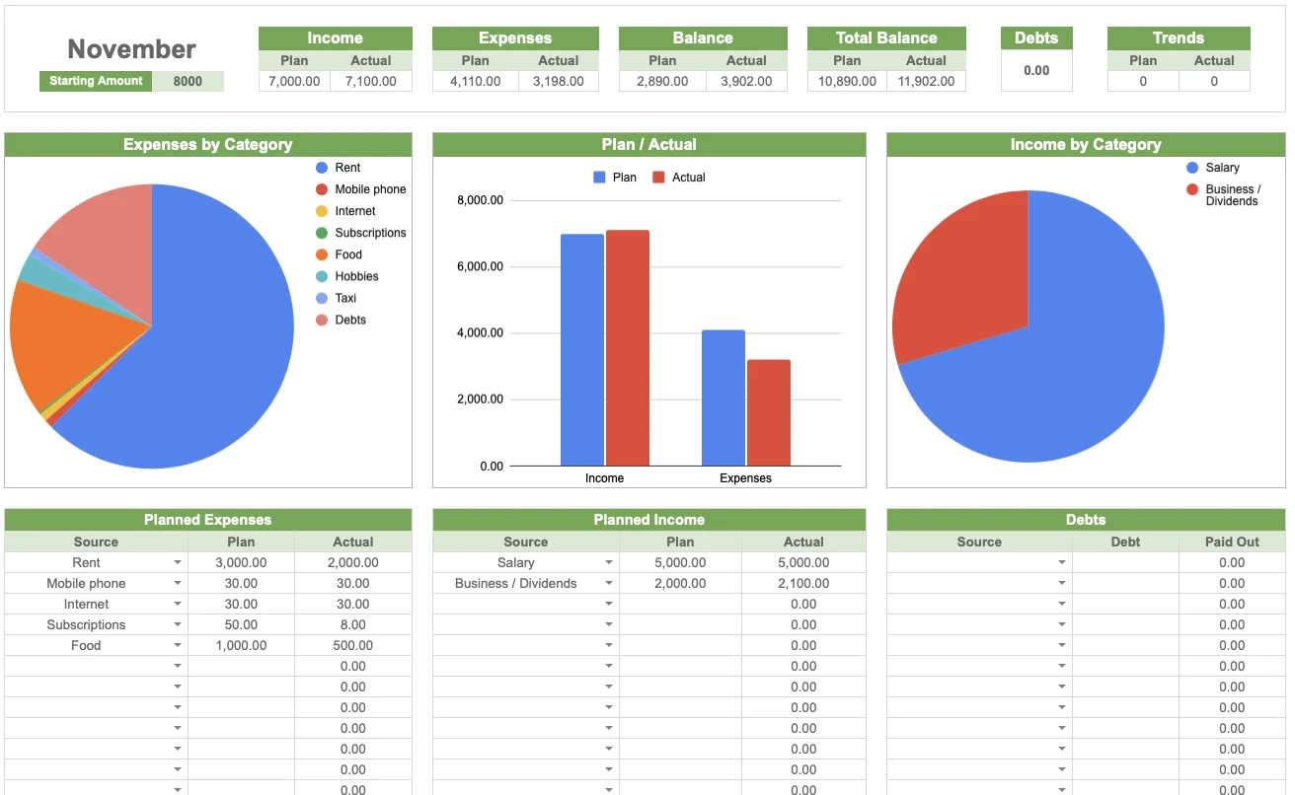Click the Debts legend dot
The width and height of the screenshot is (1295, 795).
(x=319, y=319)
